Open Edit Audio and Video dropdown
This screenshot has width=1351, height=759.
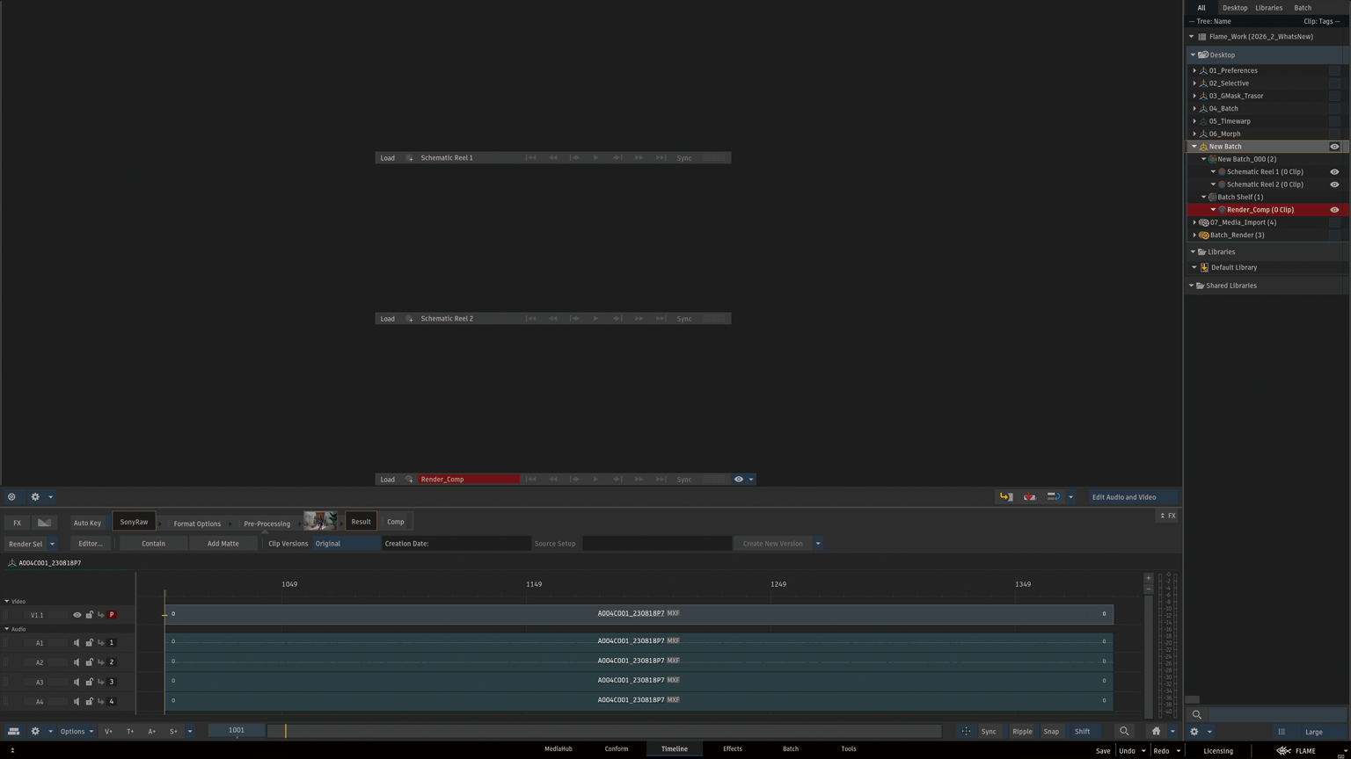(x=1131, y=497)
